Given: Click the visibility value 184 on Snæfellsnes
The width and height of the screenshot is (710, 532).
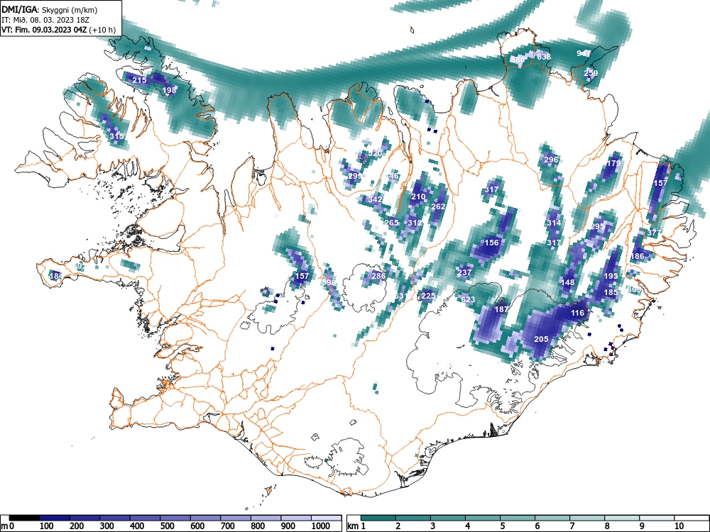Looking at the screenshot, I should click(x=55, y=275).
